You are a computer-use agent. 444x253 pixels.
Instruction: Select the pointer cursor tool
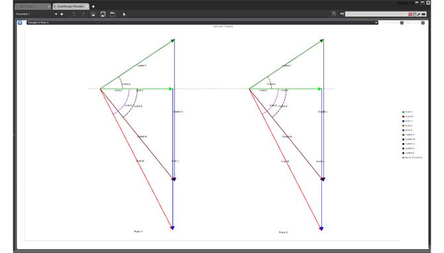click(124, 14)
